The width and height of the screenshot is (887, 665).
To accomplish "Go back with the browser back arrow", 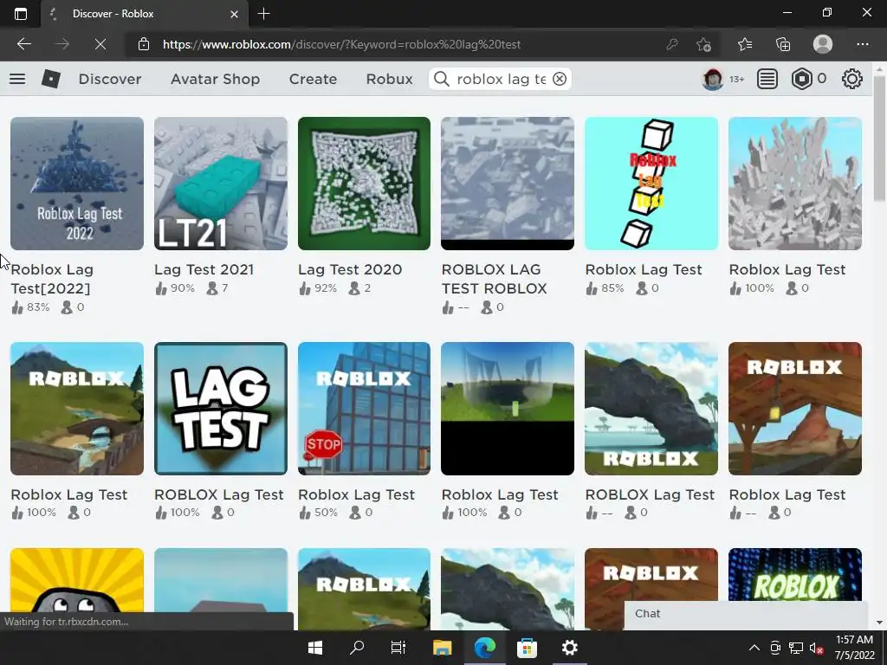I will pyautogui.click(x=23, y=44).
